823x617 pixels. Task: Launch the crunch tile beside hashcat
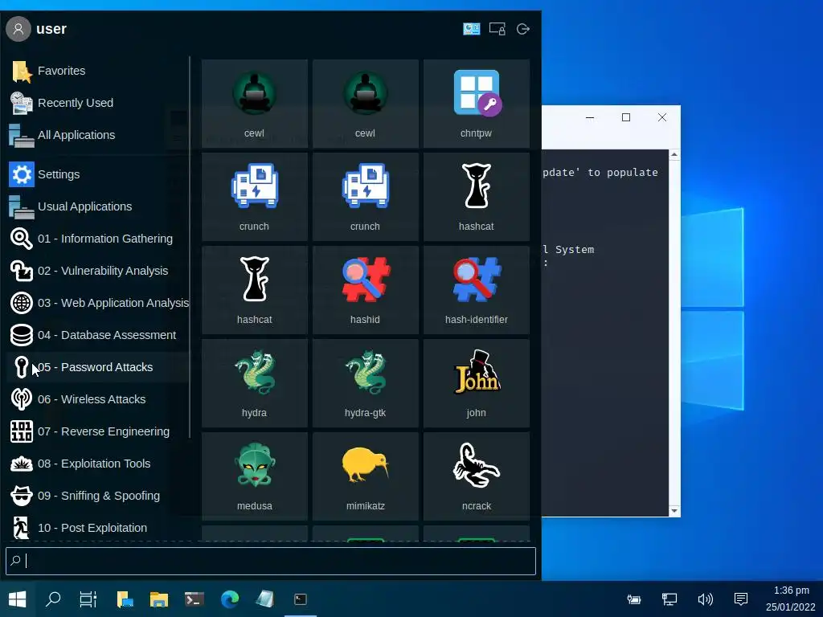[x=366, y=197]
